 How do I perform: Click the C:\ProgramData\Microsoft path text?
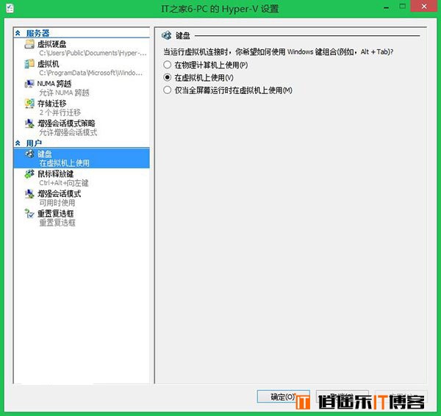click(90, 73)
